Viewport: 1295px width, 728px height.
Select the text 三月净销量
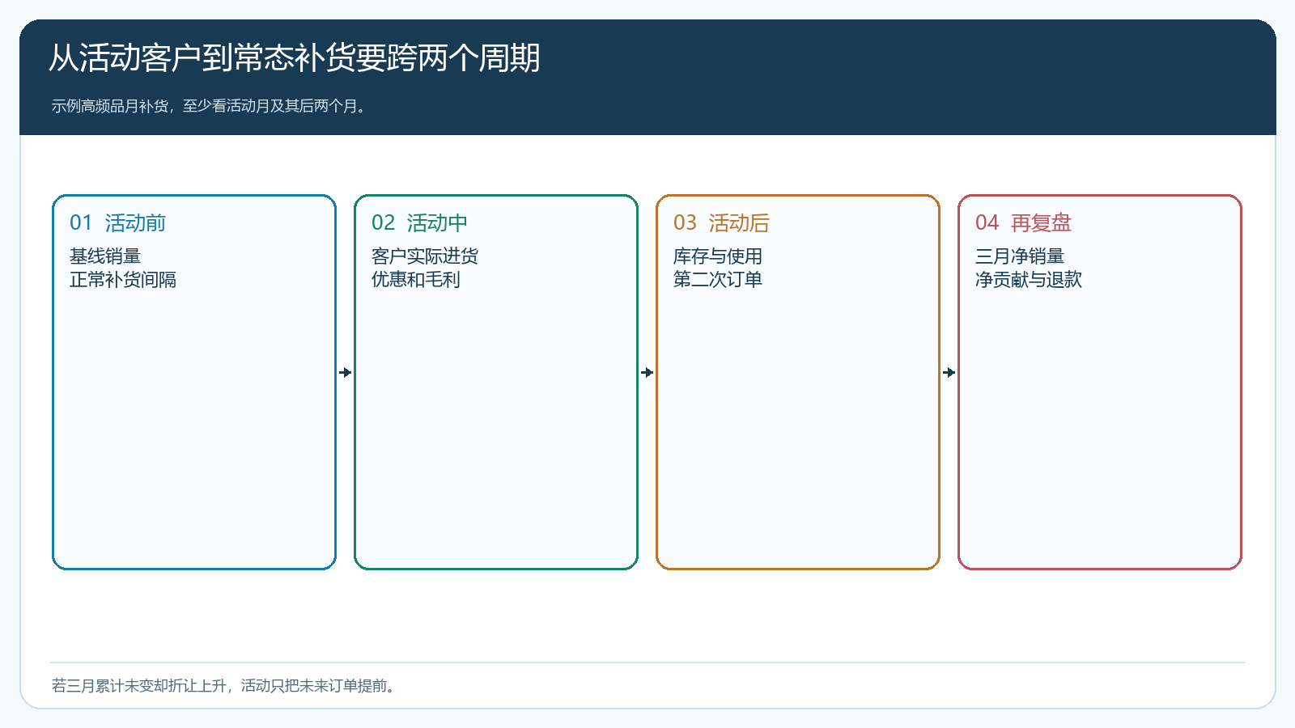point(1020,256)
